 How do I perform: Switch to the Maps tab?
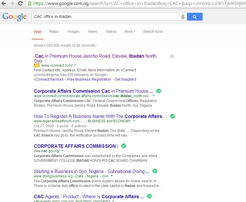pos(54,32)
